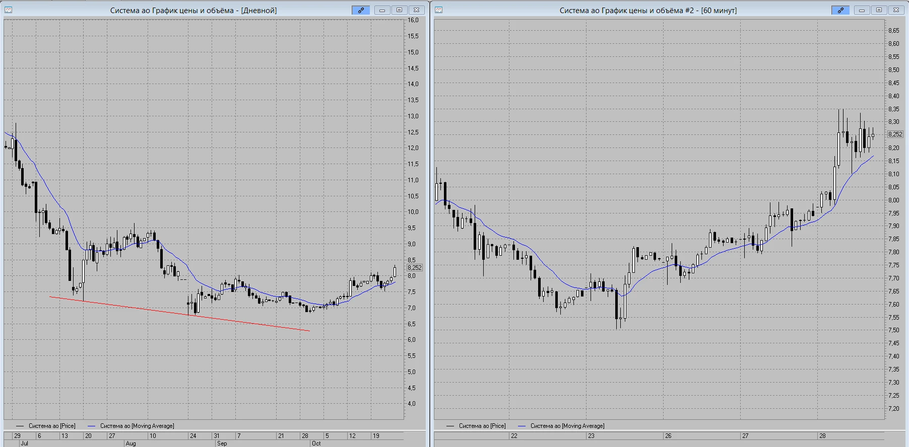Click the '10,0' value on the daily price scale

click(413, 212)
